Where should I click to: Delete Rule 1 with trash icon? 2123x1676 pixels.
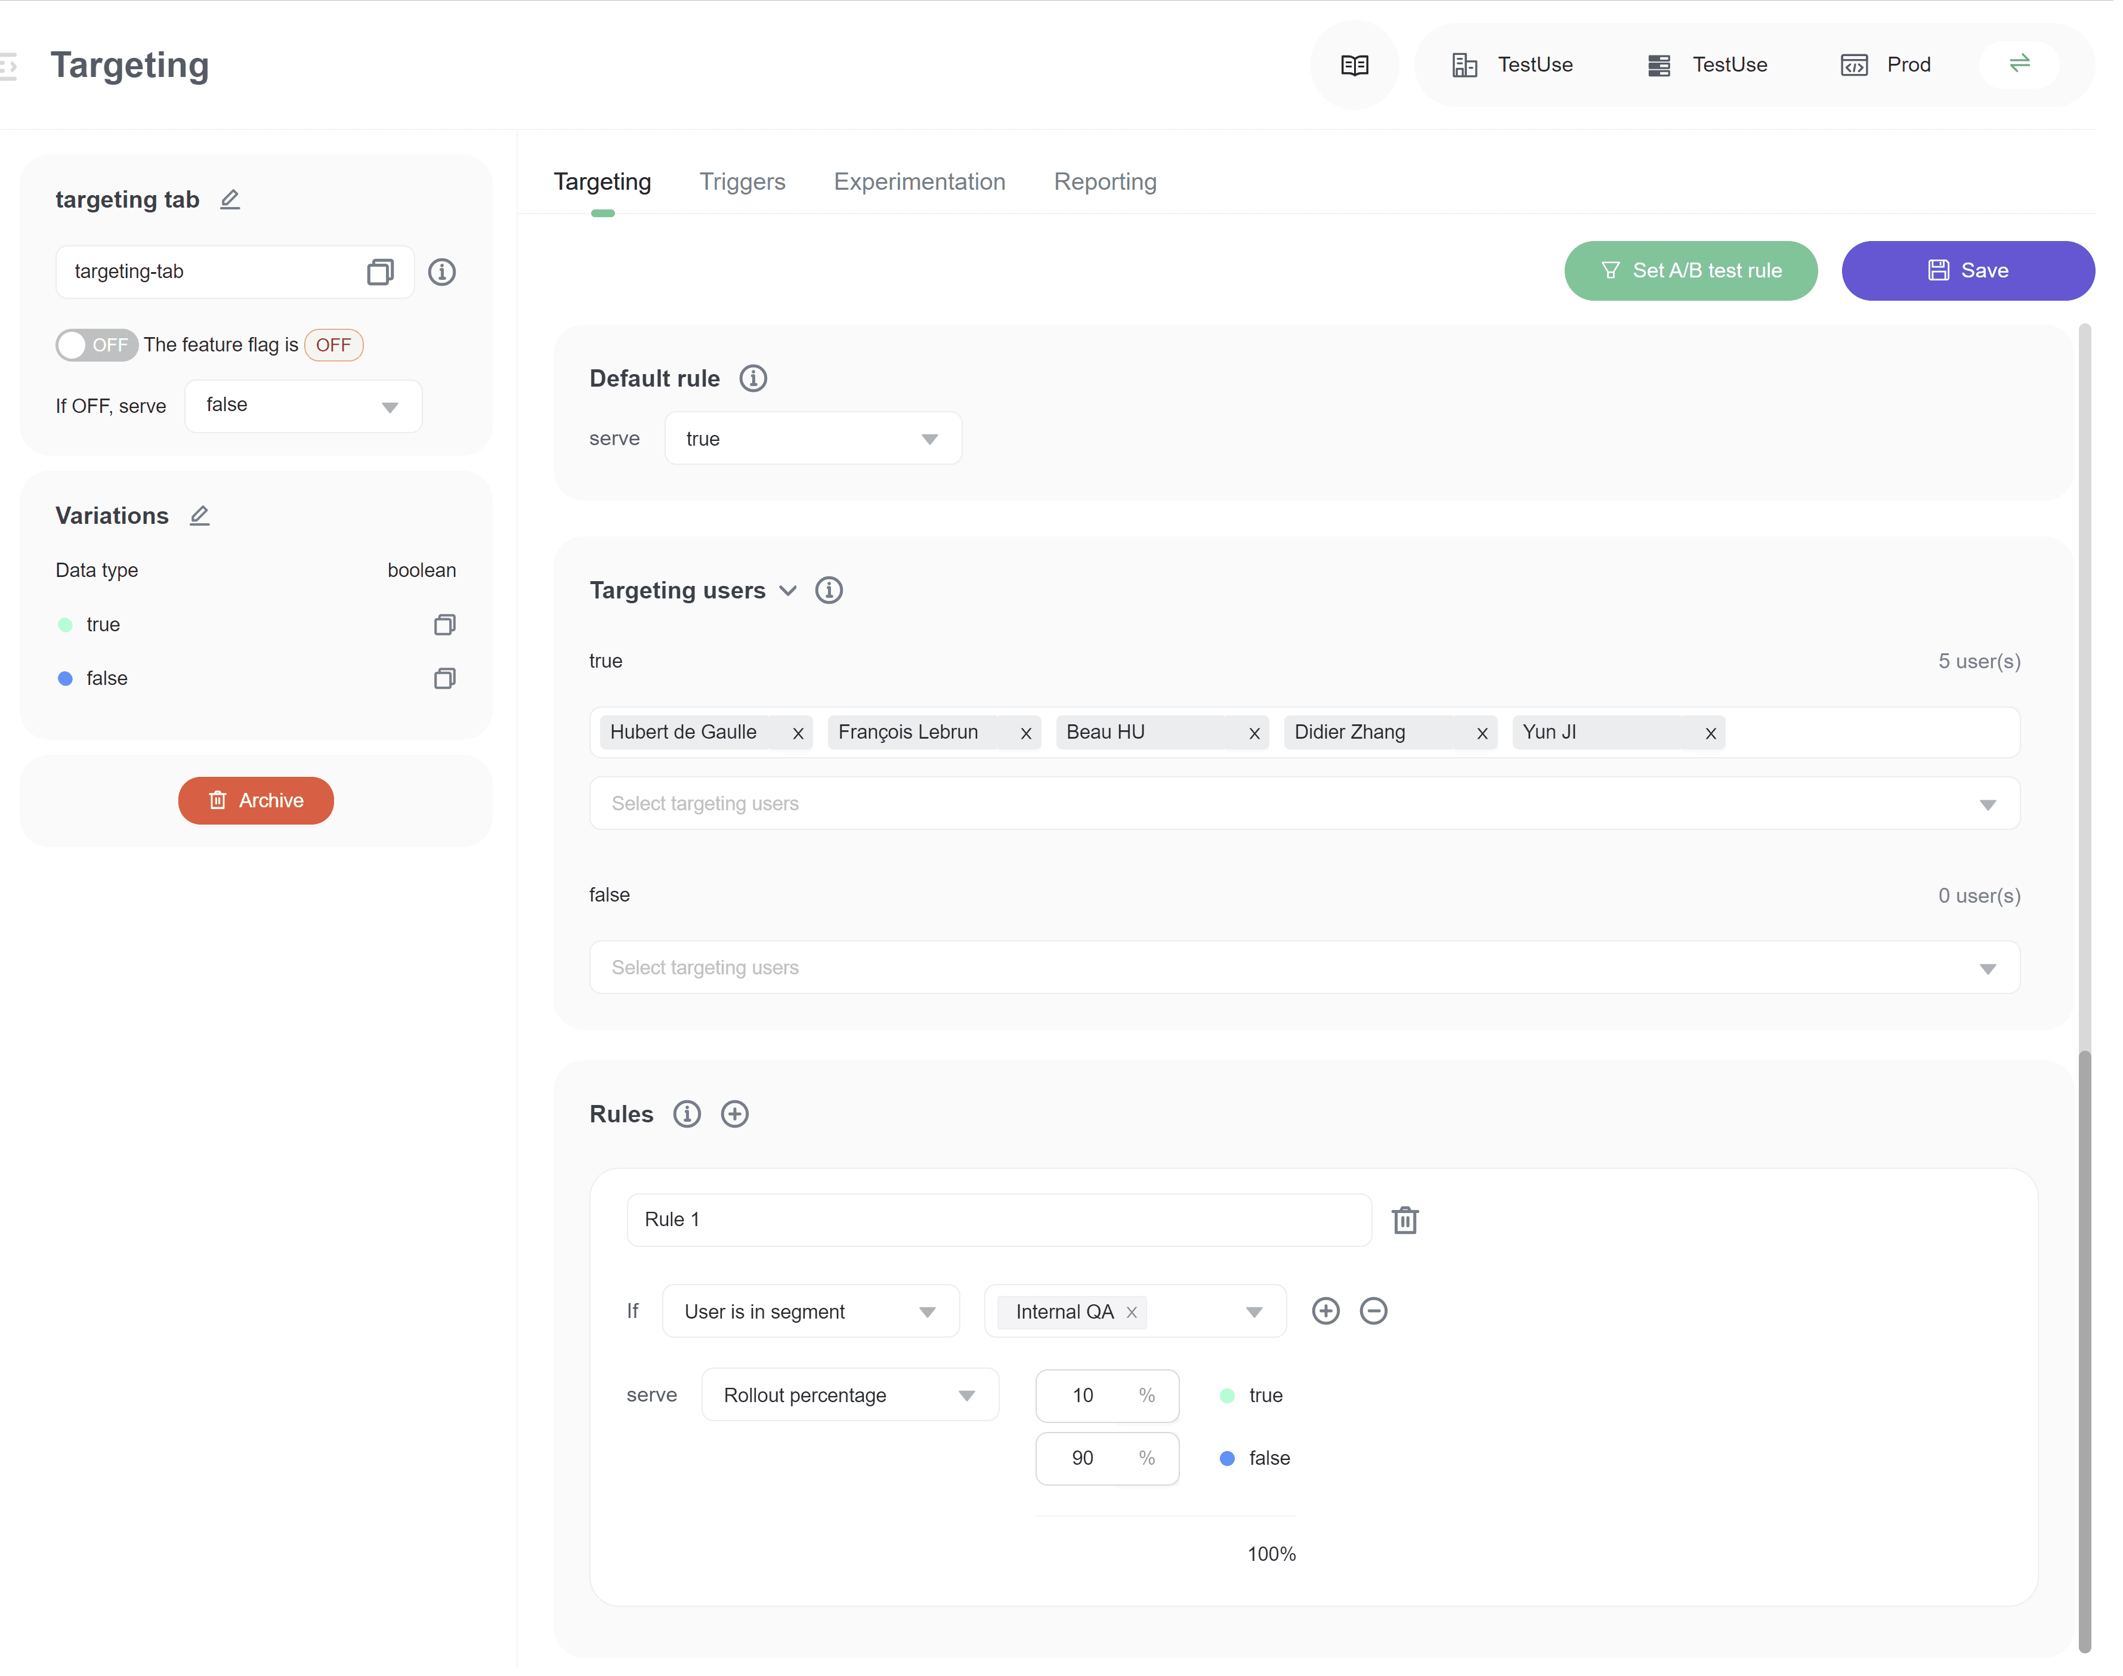[1405, 1220]
